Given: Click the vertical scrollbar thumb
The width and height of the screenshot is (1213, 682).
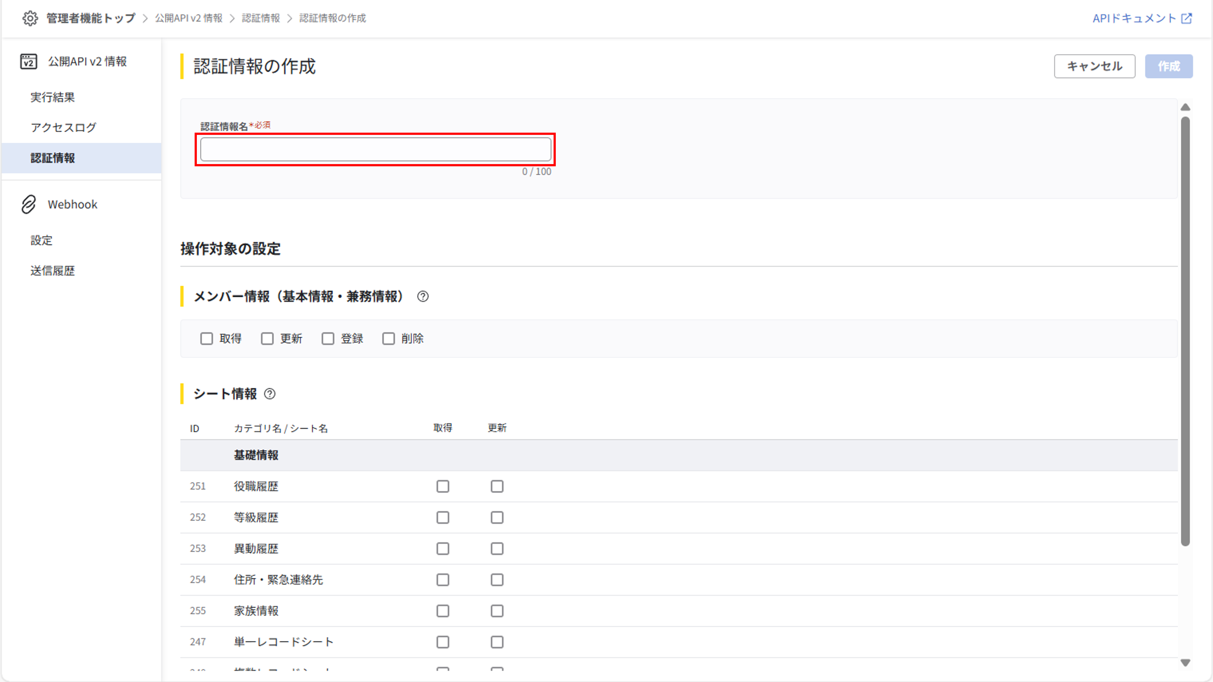Looking at the screenshot, I should point(1185,330).
